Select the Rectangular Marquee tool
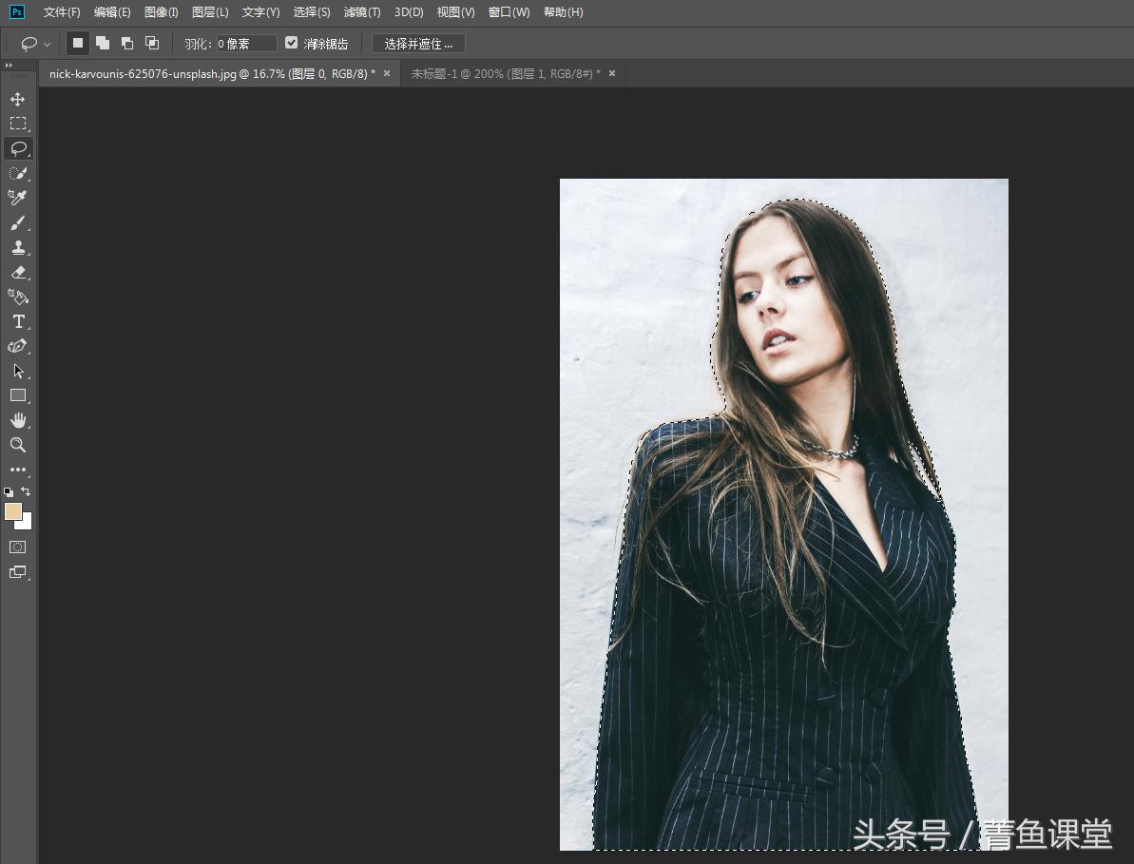Image resolution: width=1134 pixels, height=864 pixels. click(x=18, y=124)
